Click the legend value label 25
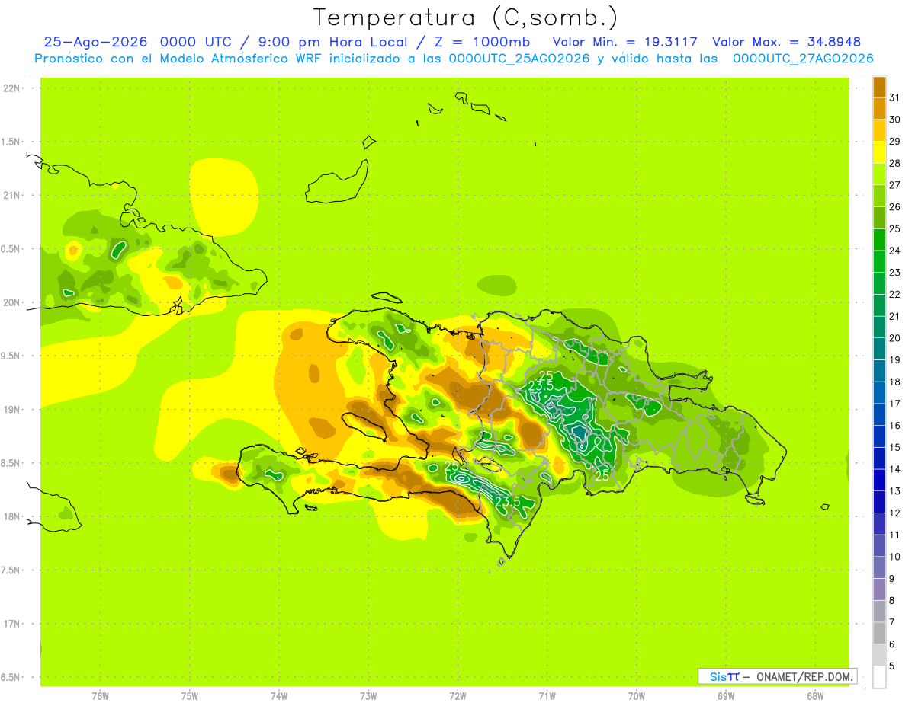Screen dimensions: 915x706 [894, 229]
